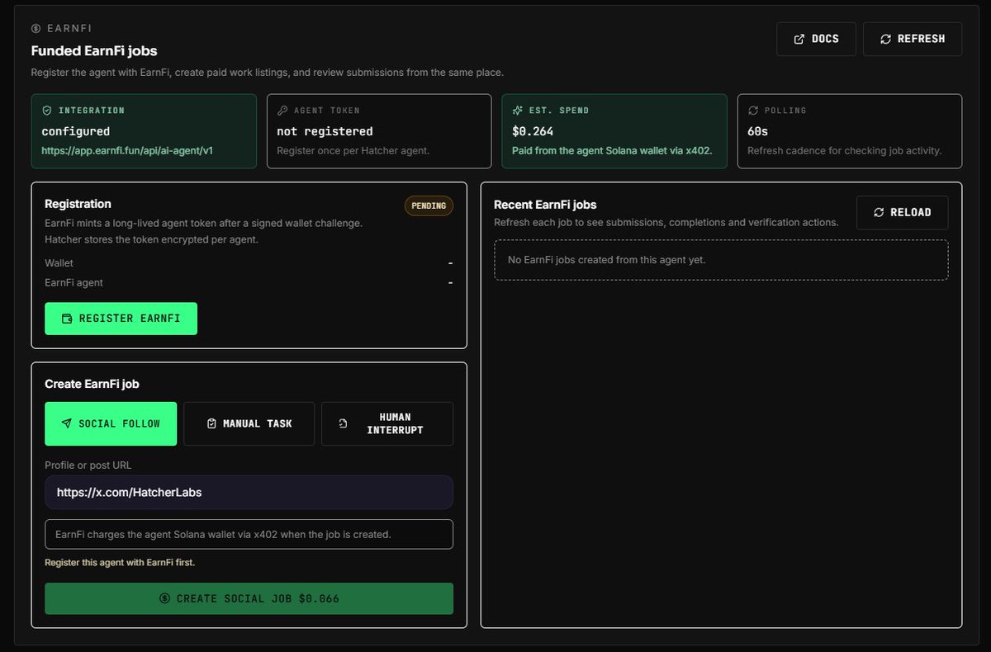The image size is (991, 652).
Task: Click the '60s' polling value
Action: click(757, 131)
